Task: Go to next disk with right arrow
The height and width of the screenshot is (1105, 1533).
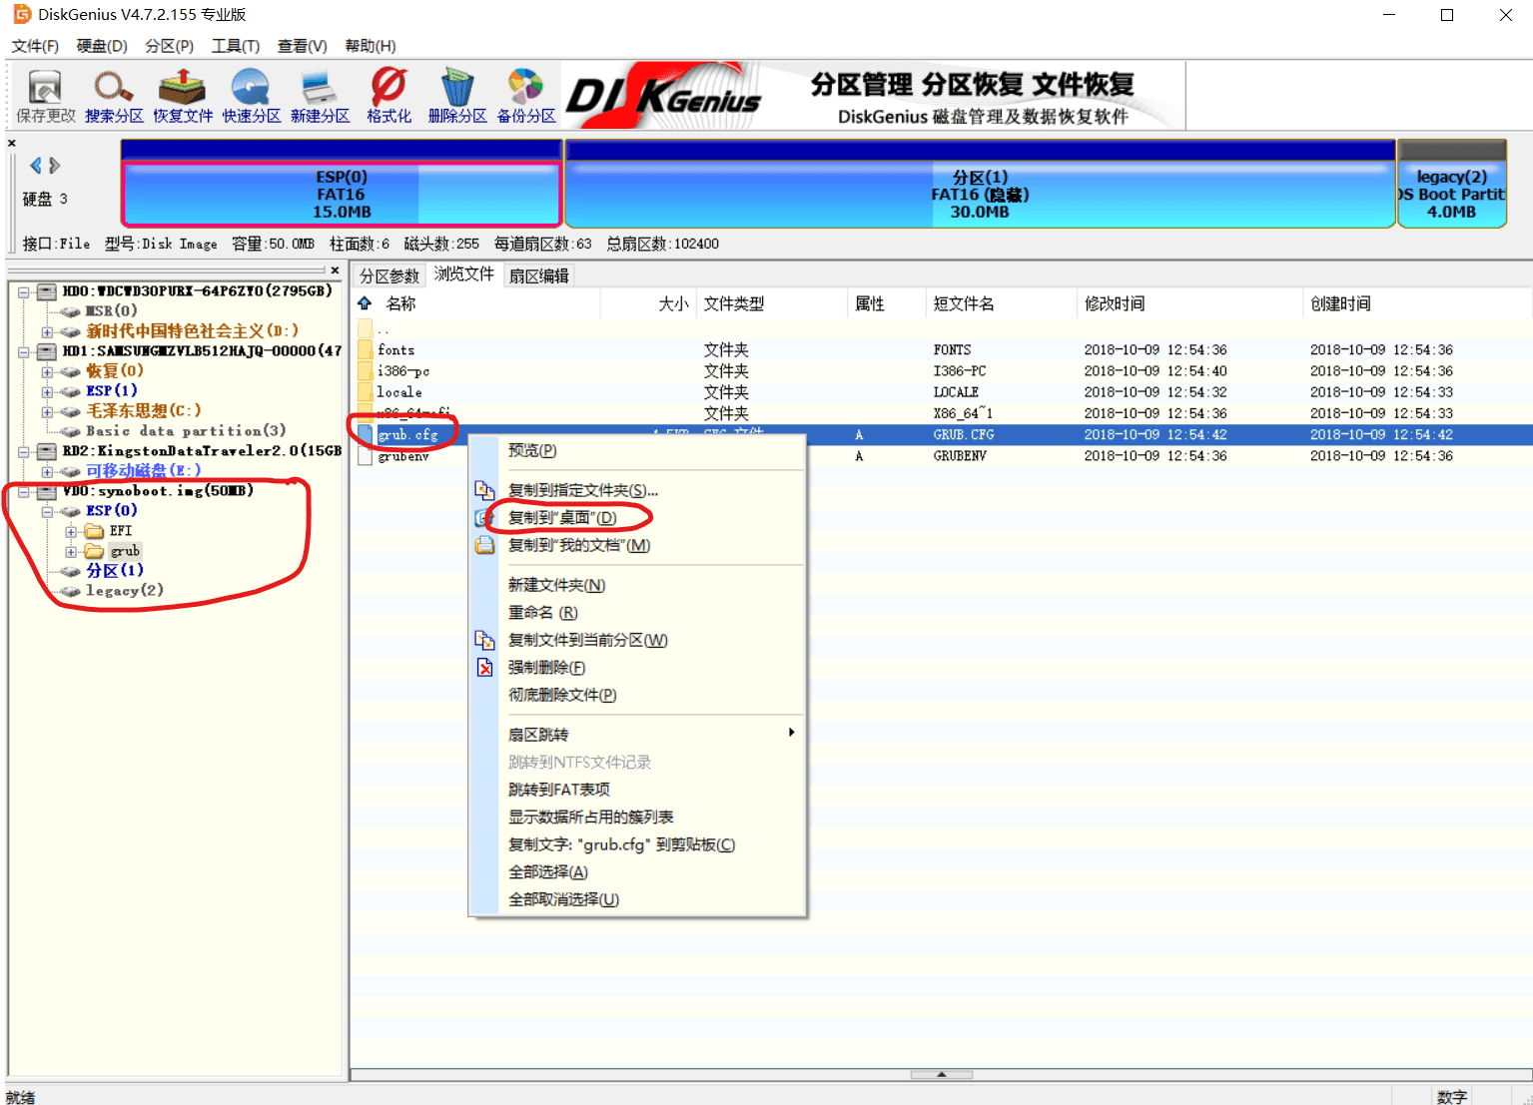Action: 55,166
